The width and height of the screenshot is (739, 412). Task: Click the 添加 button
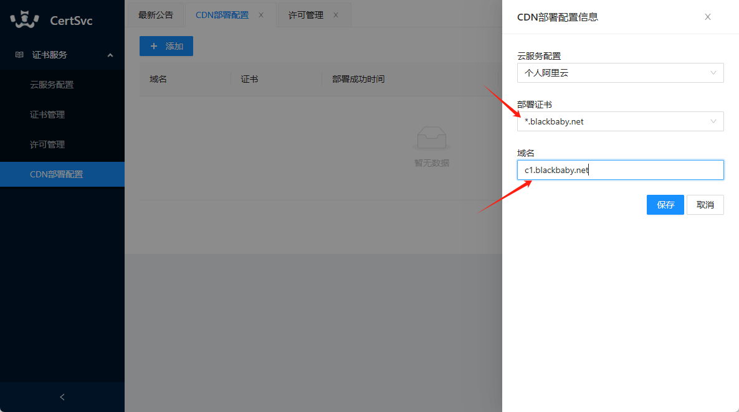166,45
